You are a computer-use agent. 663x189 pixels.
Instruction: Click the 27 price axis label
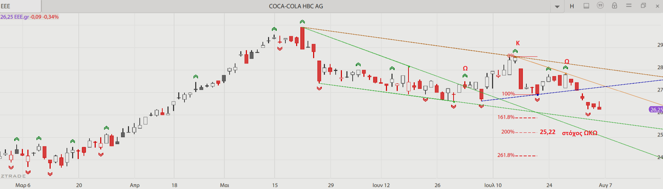point(660,90)
